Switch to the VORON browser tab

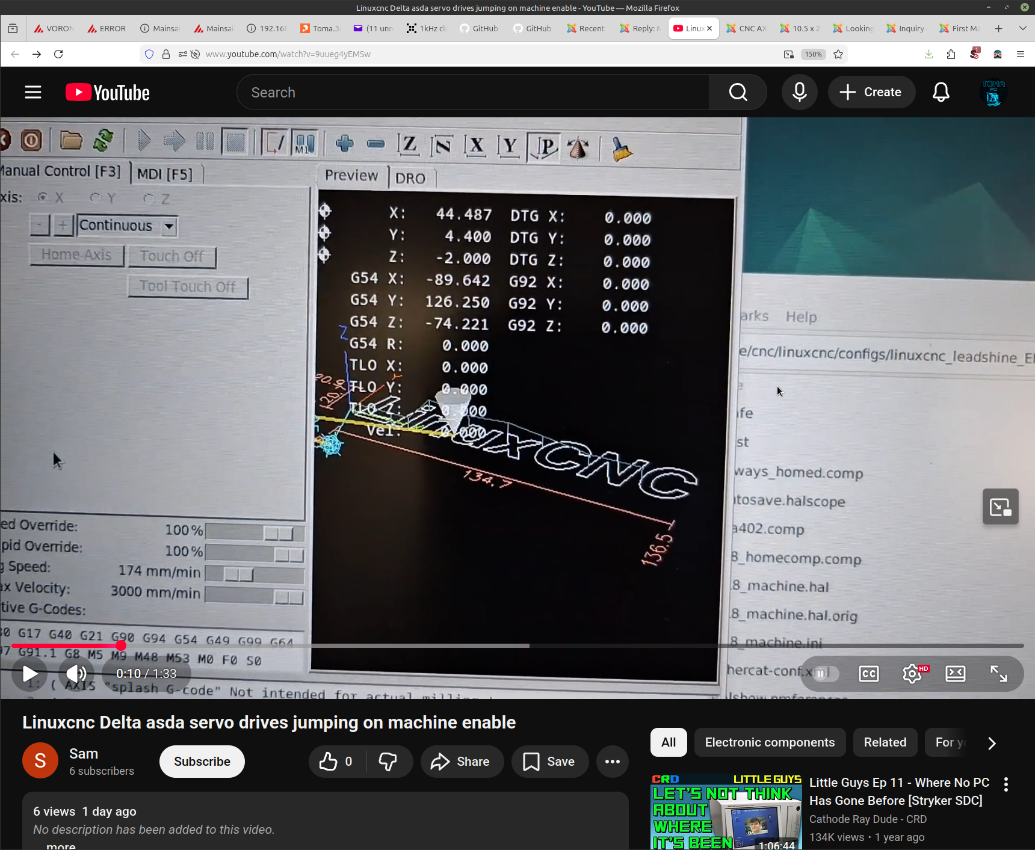pos(54,28)
